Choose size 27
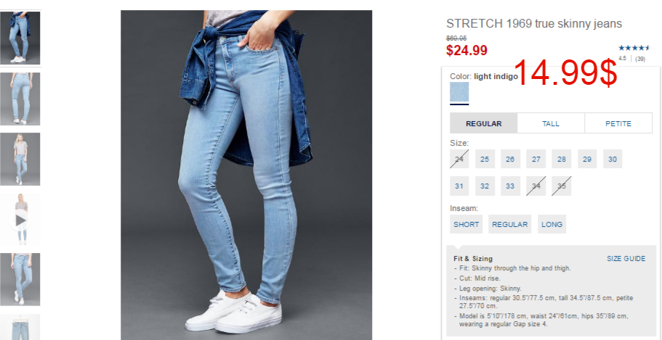This screenshot has height=340, width=662. 536,159
